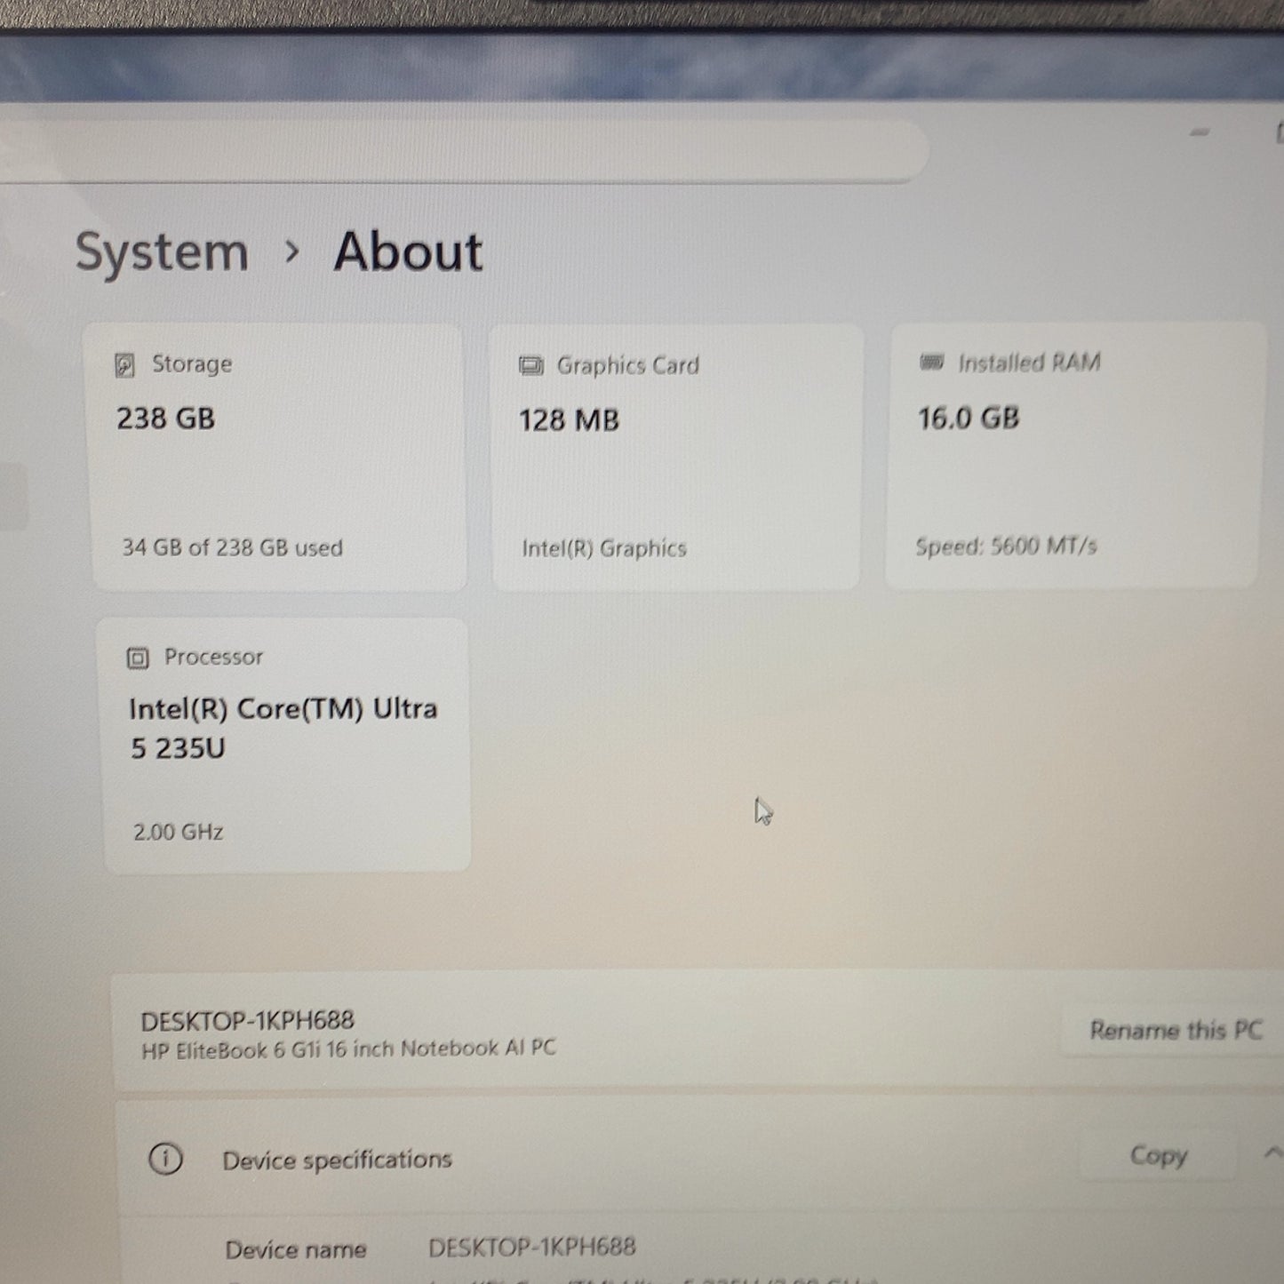The image size is (1284, 1284).
Task: Select the 'Speed: 5600 MT/s' text
Action: click(1006, 546)
